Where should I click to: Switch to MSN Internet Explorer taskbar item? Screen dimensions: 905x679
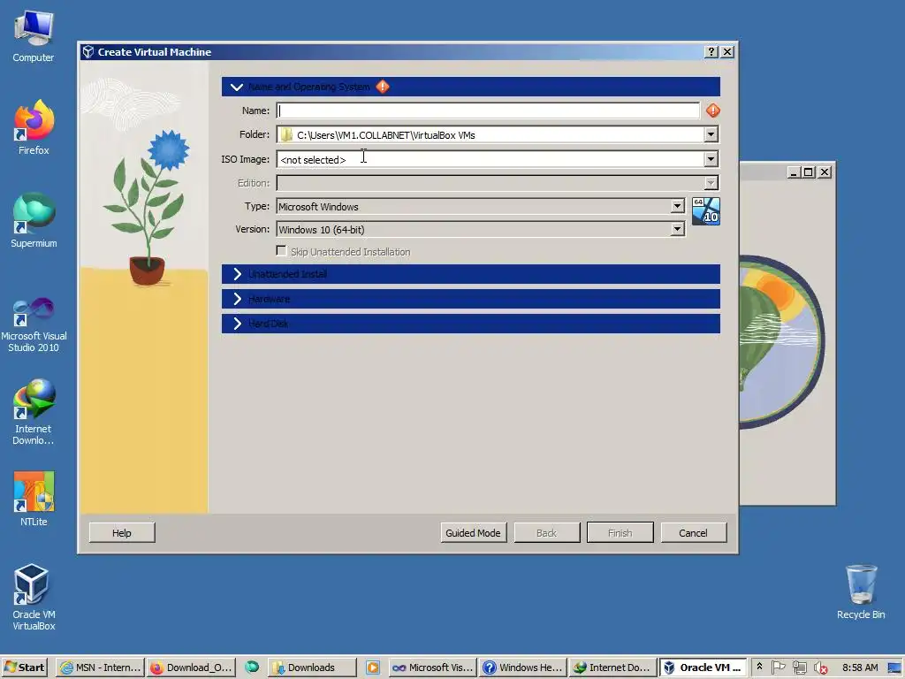click(101, 668)
